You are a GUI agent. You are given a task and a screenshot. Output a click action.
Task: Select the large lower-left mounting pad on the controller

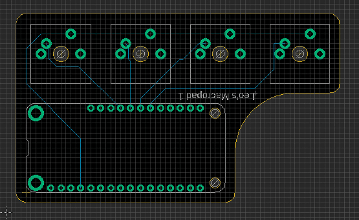[x=36, y=183]
